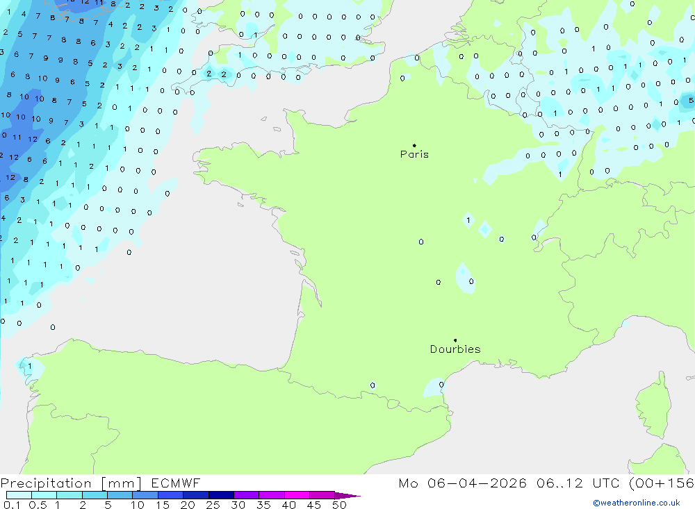695x509 pixels.
Task: Click the 1–2 mm legend swatch
Action: coord(69,495)
